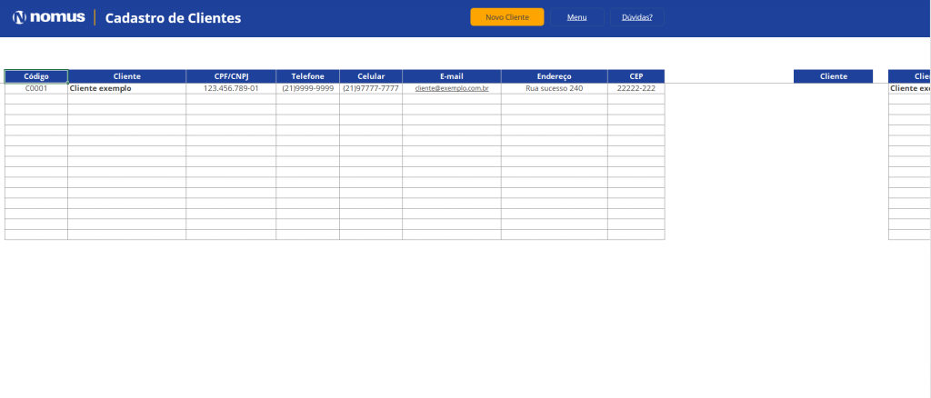Select the Cliente exemplo name cell in main table
The height and width of the screenshot is (398, 931).
tap(126, 89)
